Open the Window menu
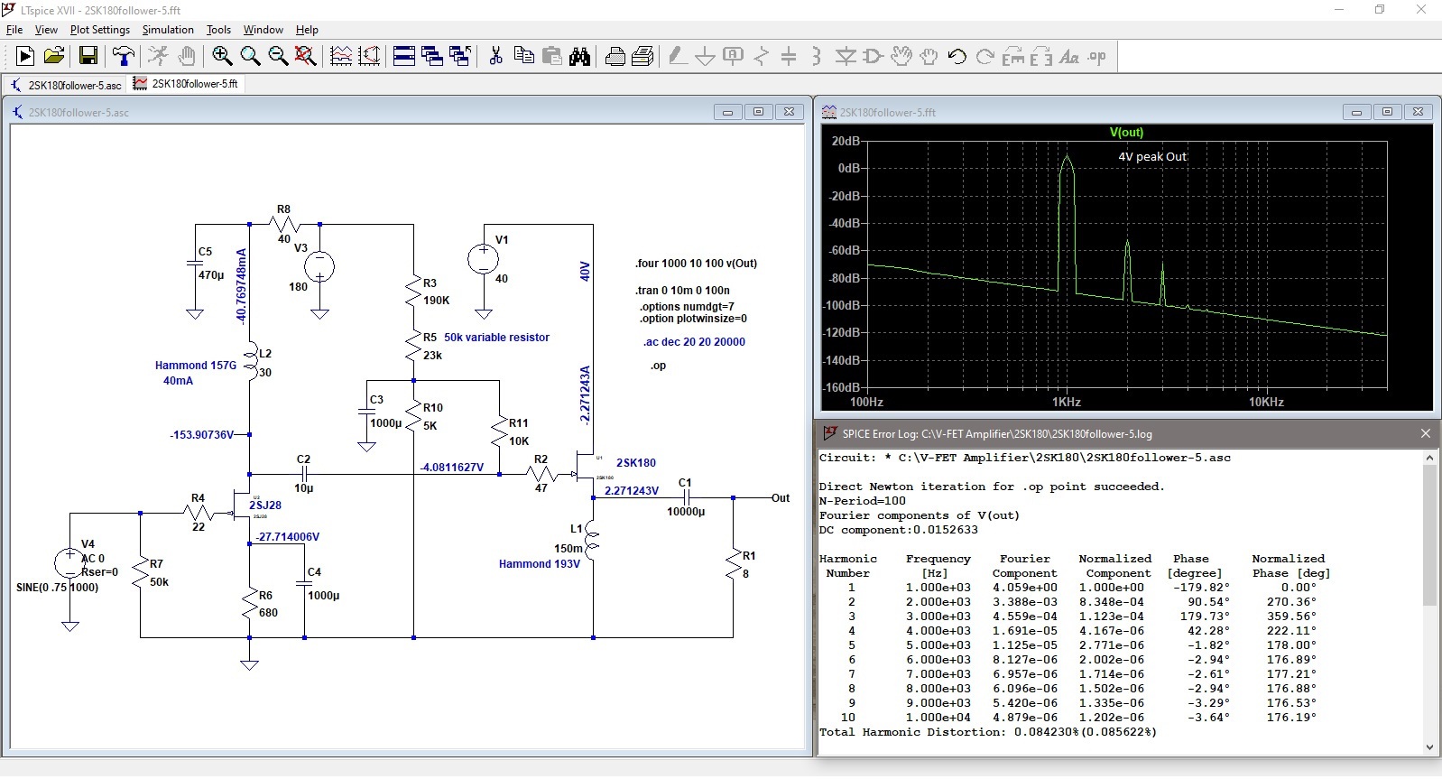1442x779 pixels. [263, 30]
